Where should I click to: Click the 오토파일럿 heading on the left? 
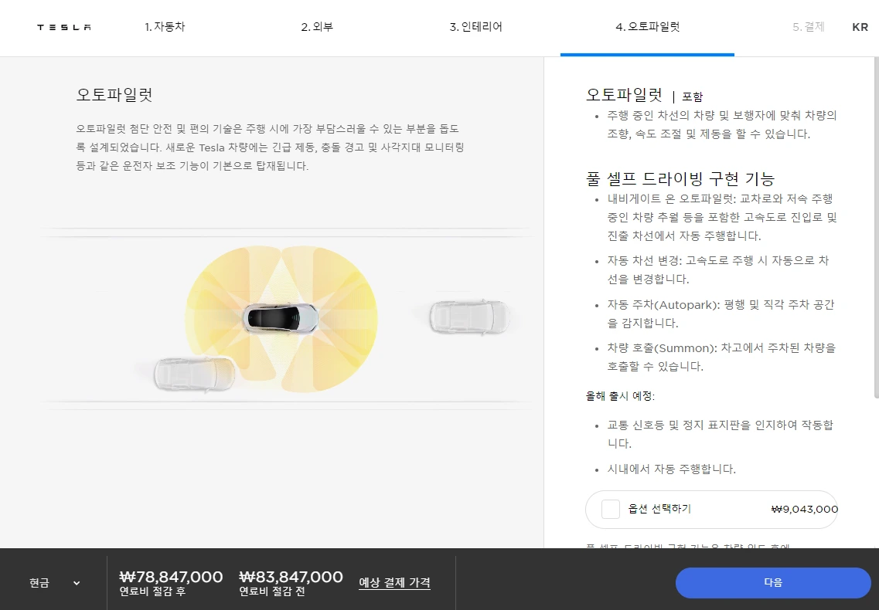click(x=114, y=95)
